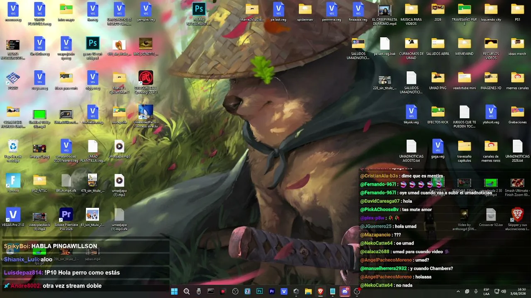Screen dimensions: 531x298
Task: Select the IMAGENES XD folder
Action: (491, 80)
